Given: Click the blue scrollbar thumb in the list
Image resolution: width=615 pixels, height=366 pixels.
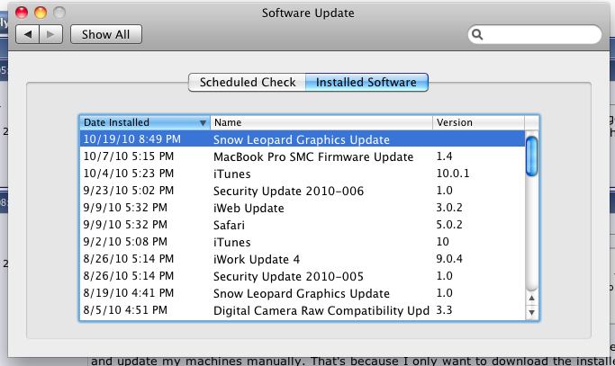Looking at the screenshot, I should [531, 156].
